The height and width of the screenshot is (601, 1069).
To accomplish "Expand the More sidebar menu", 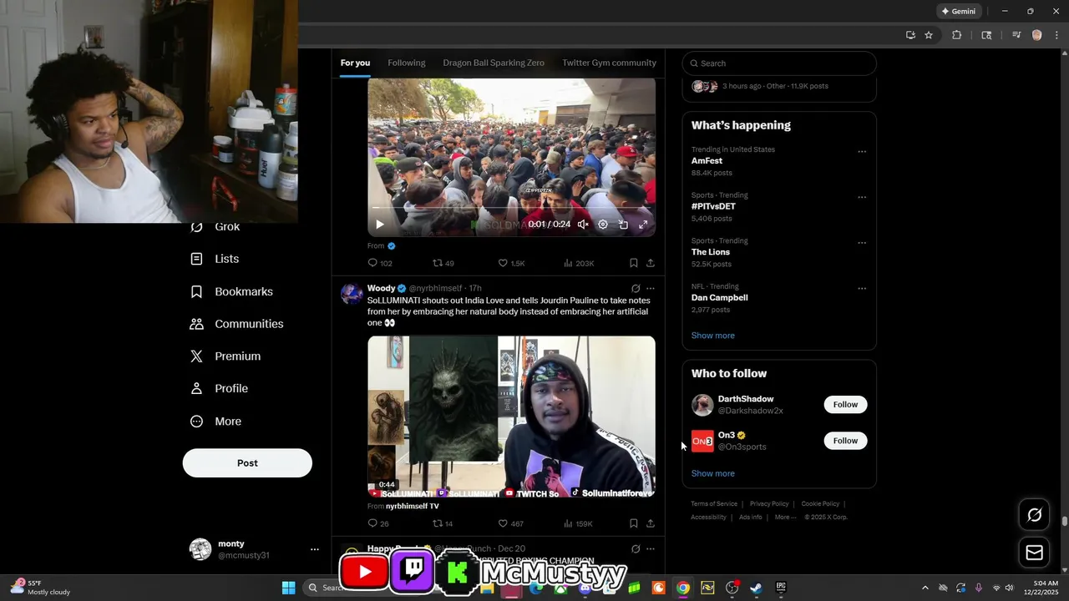I will pos(215,422).
